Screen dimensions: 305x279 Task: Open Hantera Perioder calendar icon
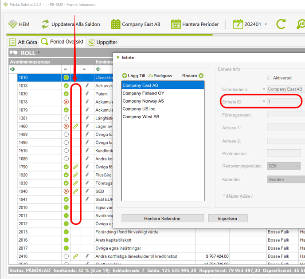coord(176,24)
